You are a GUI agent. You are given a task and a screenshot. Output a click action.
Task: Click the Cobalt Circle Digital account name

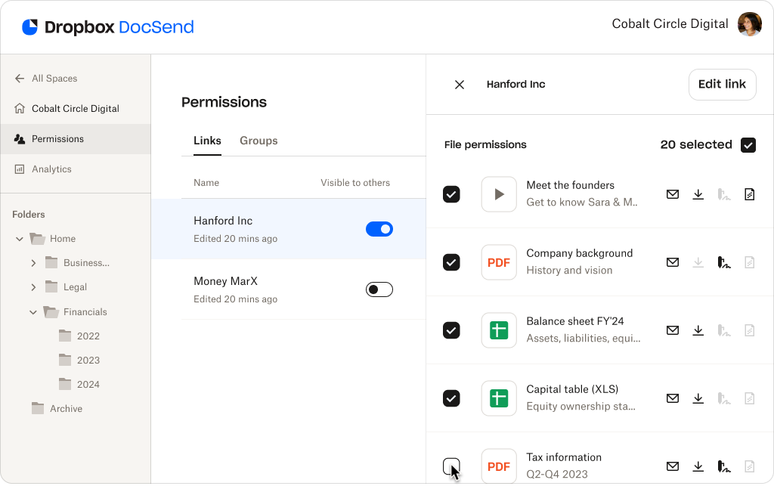(x=670, y=24)
